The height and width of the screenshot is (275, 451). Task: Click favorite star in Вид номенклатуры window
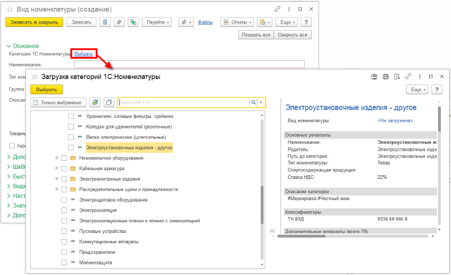pyautogui.click(x=10, y=9)
